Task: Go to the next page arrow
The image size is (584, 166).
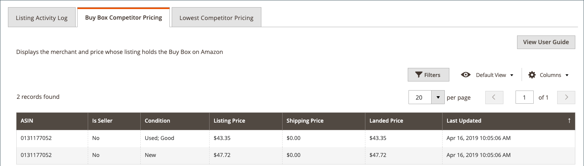Action: (566, 97)
